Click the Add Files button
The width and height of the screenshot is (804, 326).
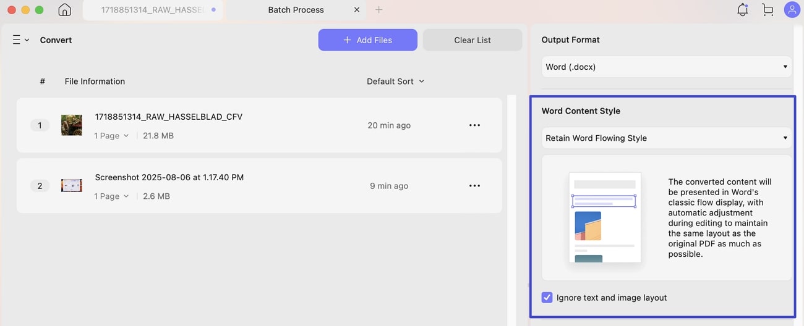point(368,40)
